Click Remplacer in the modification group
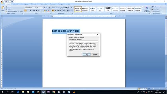 click(x=155, y=9)
